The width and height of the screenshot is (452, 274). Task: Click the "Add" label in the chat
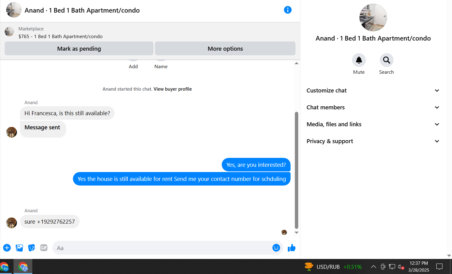(133, 67)
